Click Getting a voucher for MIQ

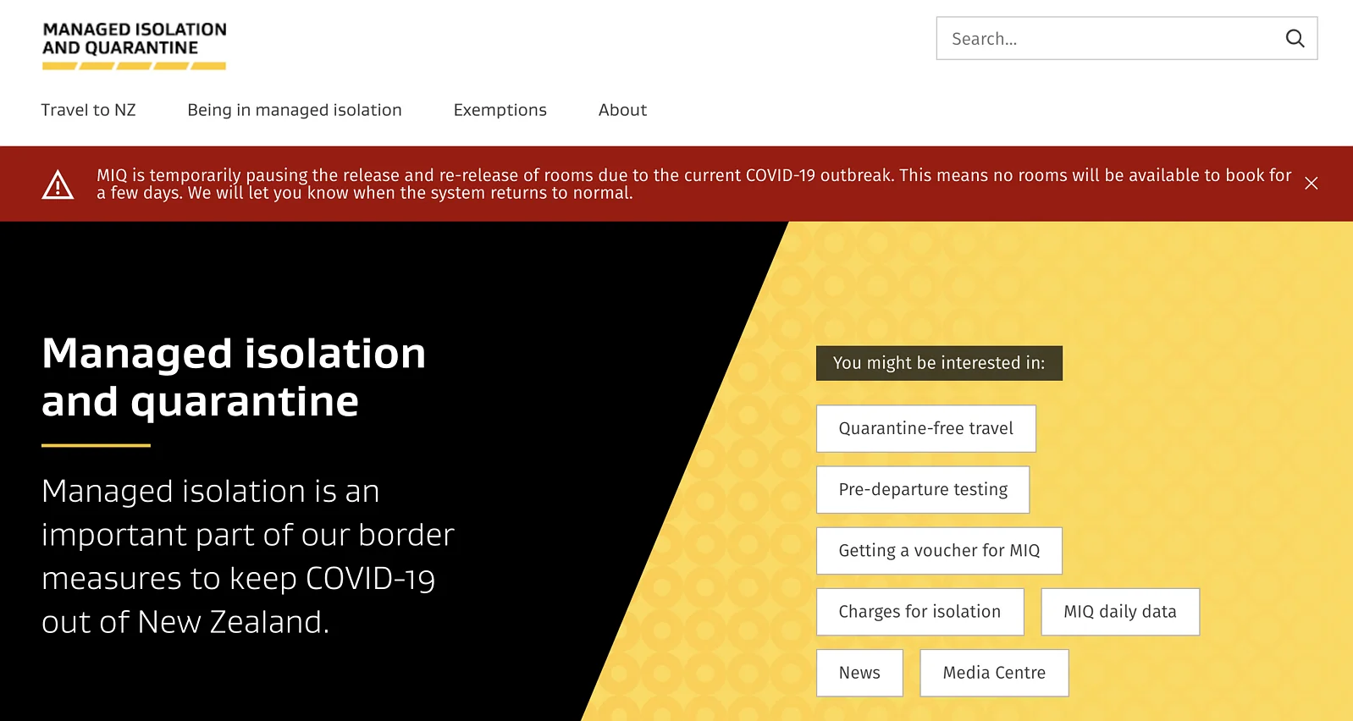[x=939, y=550]
